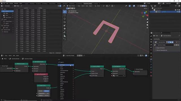181x101 pixels.
Task: Select the Rotate tool in viewport toolbar
Action: pyautogui.click(x=65, y=22)
